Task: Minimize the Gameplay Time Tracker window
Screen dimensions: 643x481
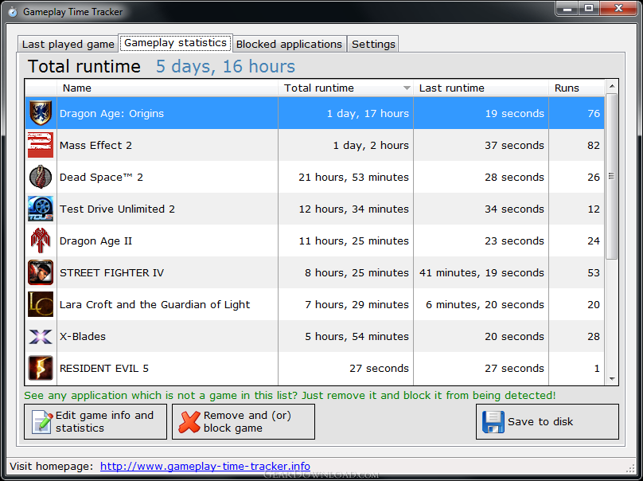Action: click(568, 9)
